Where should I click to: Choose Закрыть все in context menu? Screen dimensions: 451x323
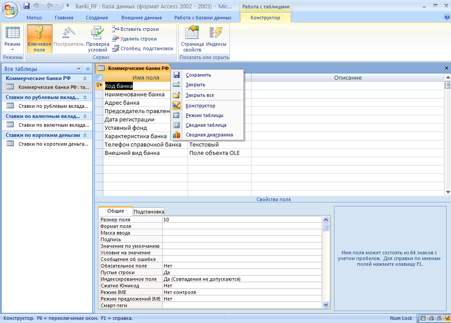(x=207, y=95)
